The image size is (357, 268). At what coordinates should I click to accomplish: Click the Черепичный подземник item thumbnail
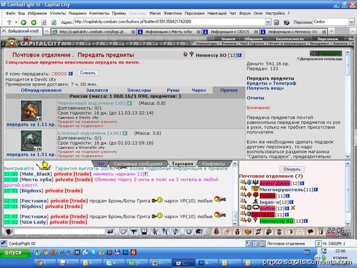[x=31, y=111]
